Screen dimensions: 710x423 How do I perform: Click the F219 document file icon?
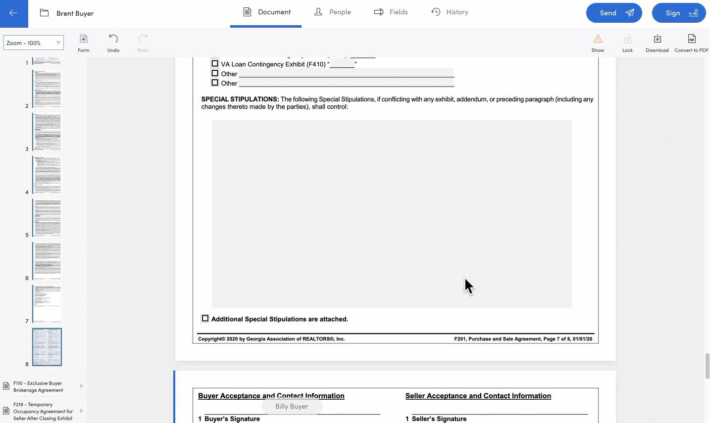point(6,411)
